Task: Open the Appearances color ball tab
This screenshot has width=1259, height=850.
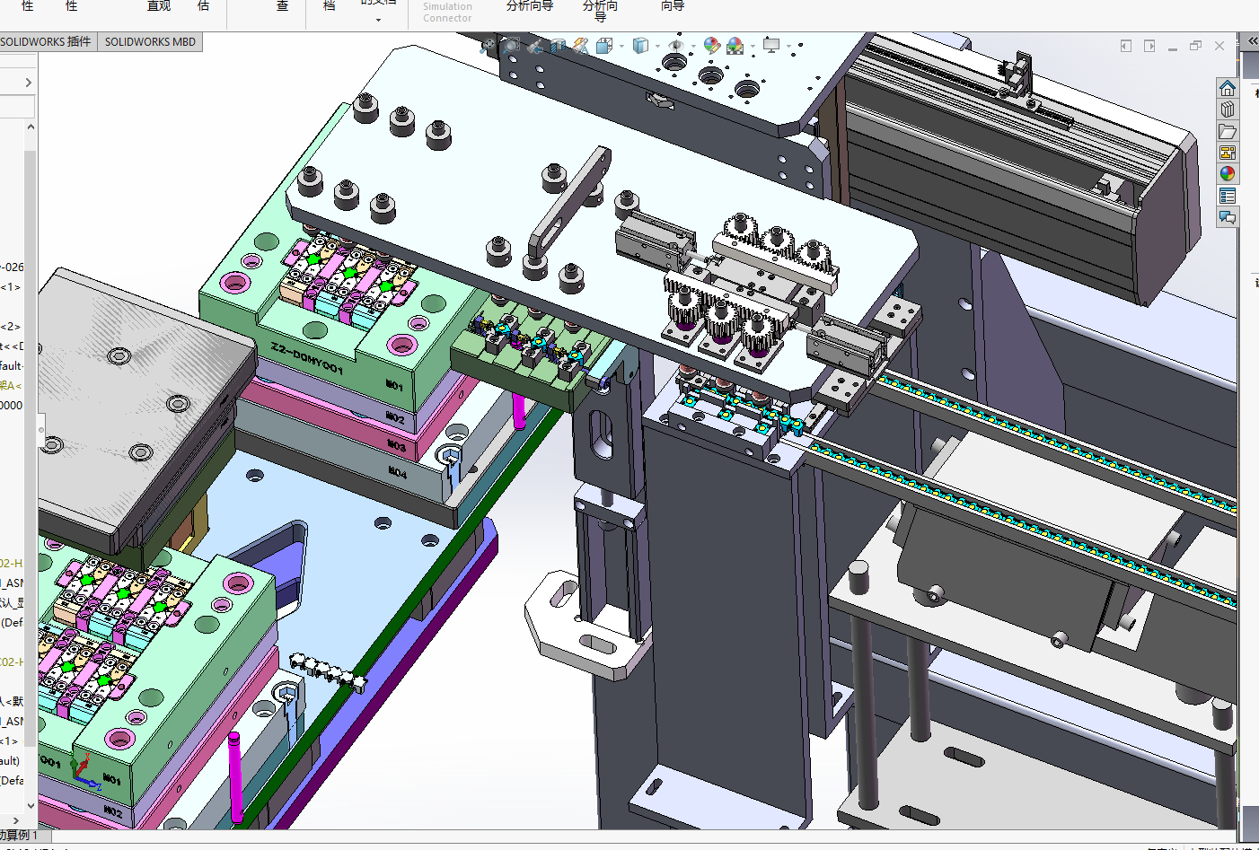Action: 1228,174
